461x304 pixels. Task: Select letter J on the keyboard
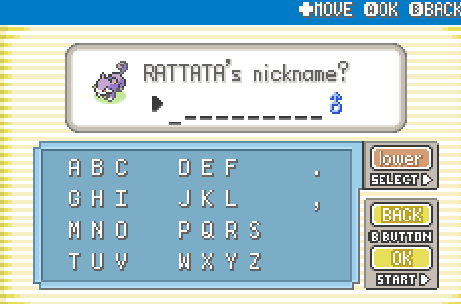185,199
